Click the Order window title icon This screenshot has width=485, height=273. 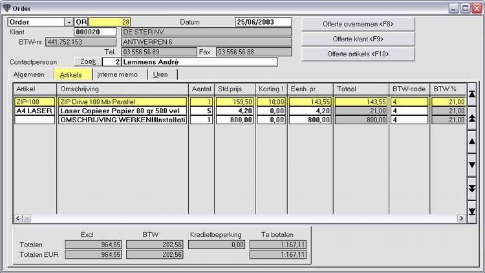[x=7, y=8]
